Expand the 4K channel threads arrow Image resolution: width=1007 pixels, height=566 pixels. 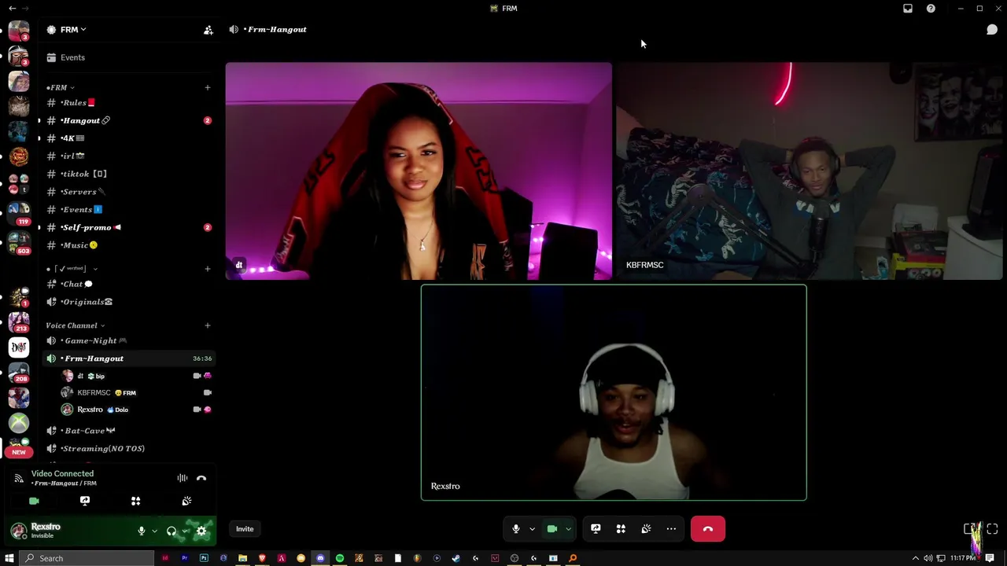click(39, 138)
